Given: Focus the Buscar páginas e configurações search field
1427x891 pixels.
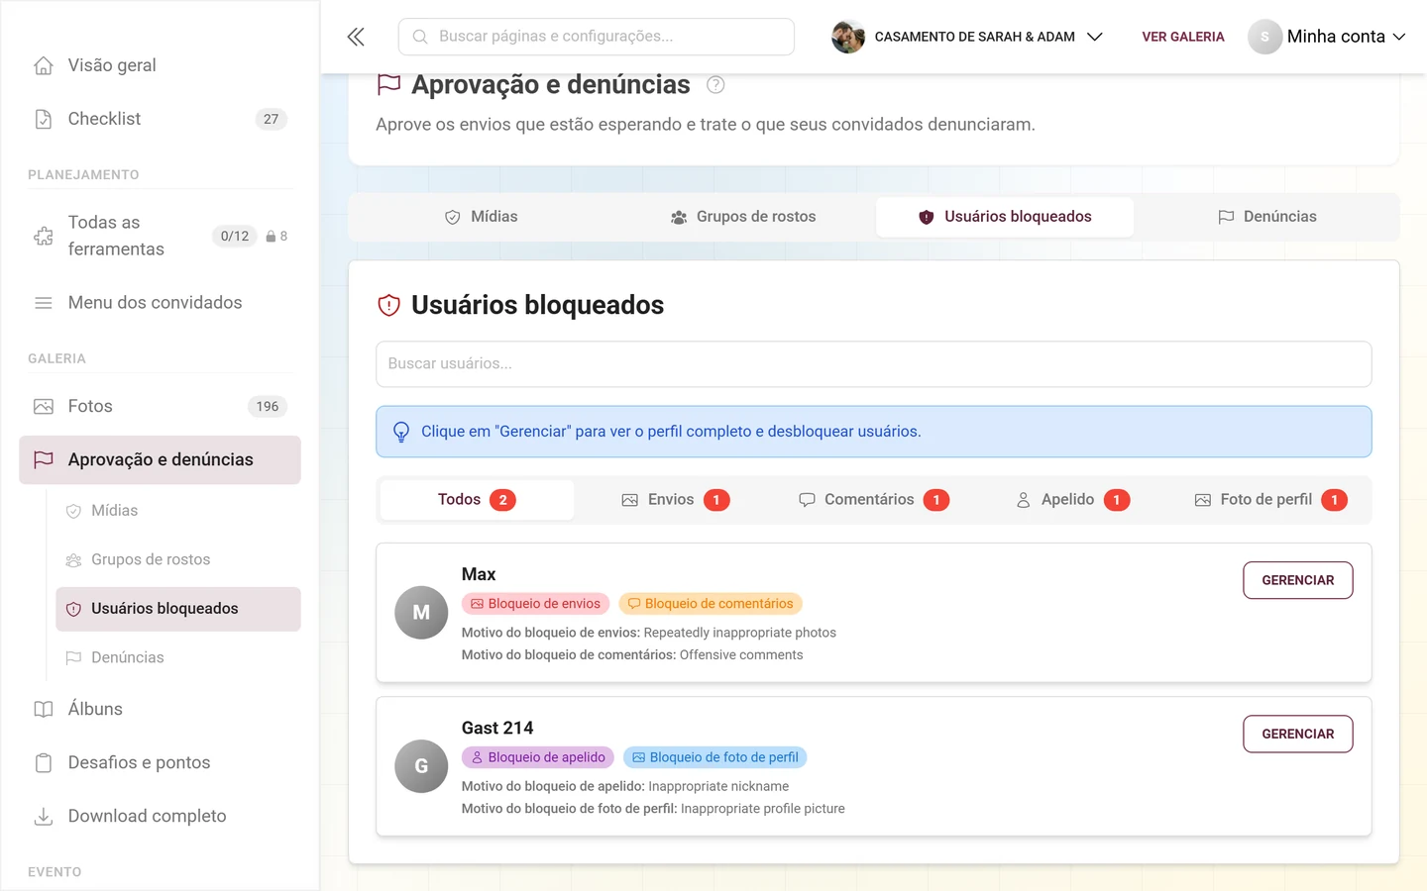Looking at the screenshot, I should (597, 37).
